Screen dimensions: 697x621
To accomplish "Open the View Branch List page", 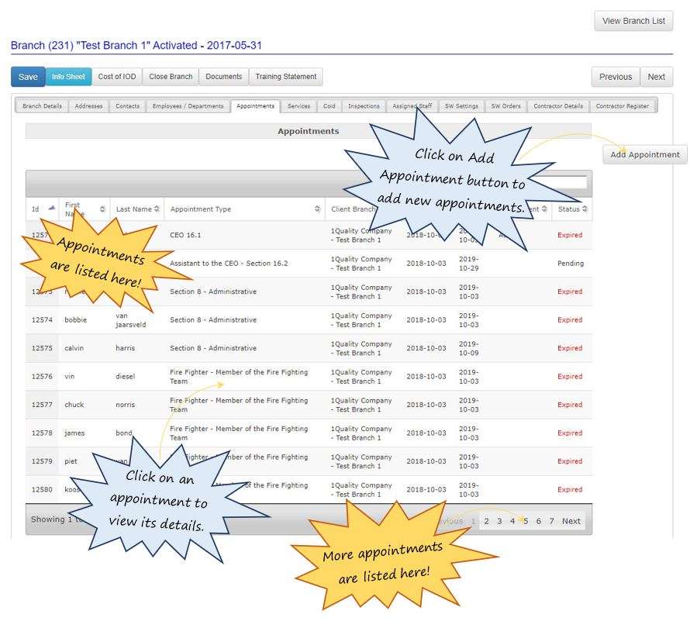I will [633, 21].
